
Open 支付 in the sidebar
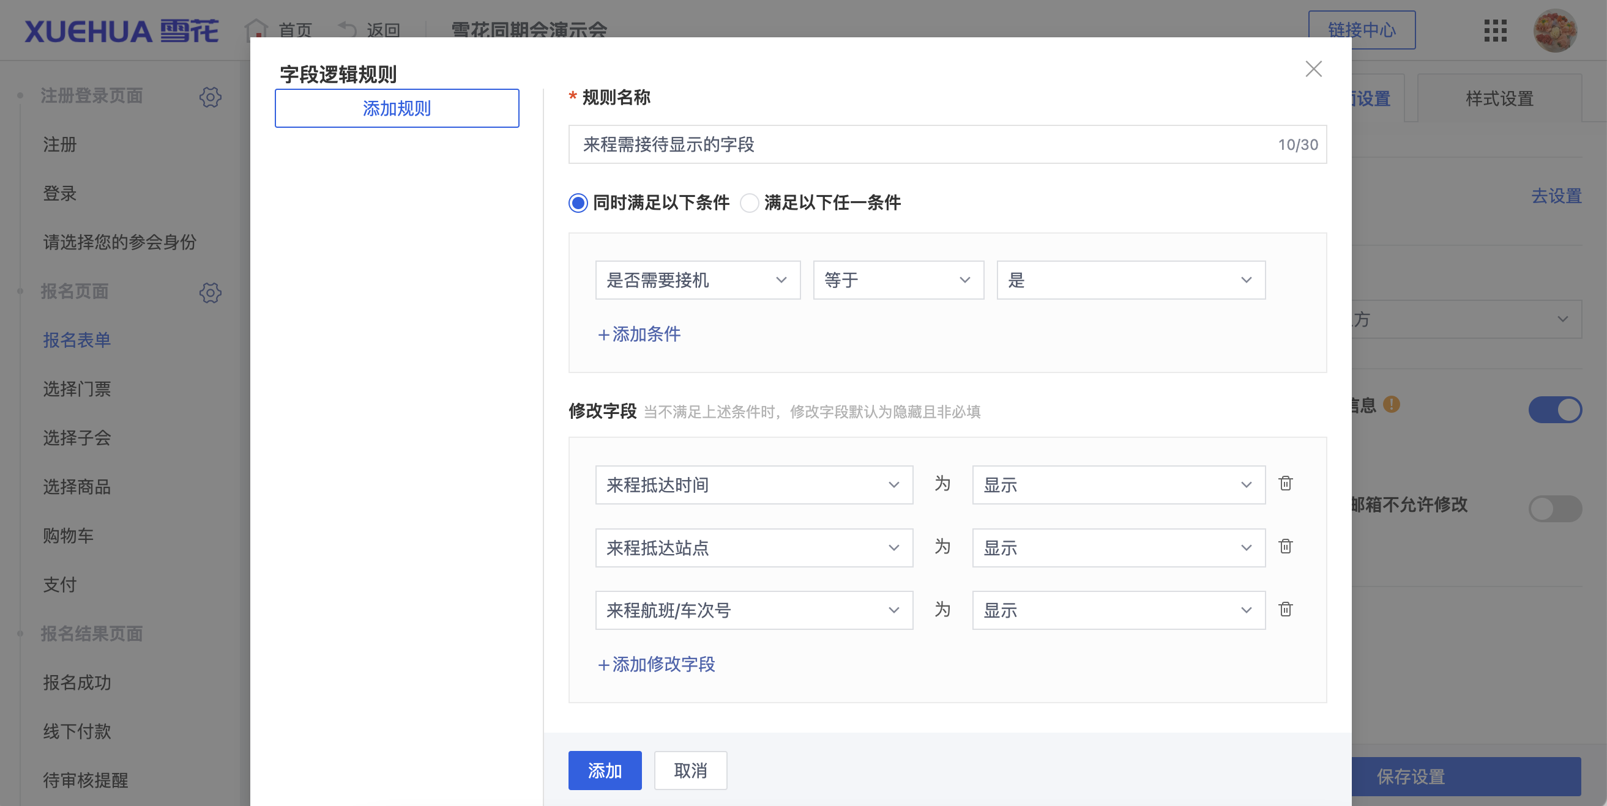coord(60,584)
